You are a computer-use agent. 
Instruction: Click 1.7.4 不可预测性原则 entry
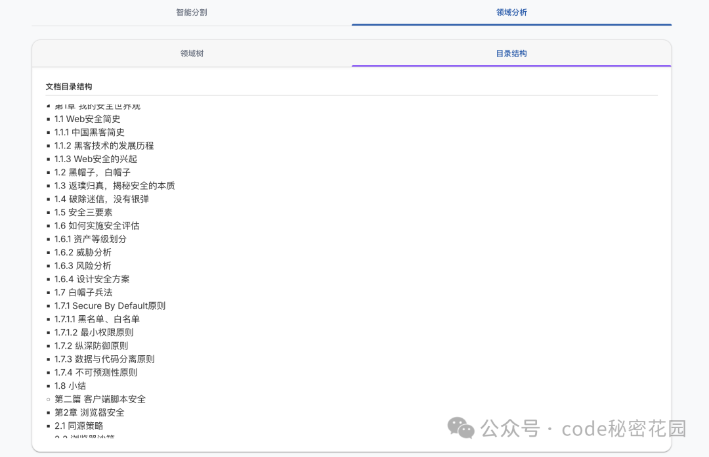(96, 372)
